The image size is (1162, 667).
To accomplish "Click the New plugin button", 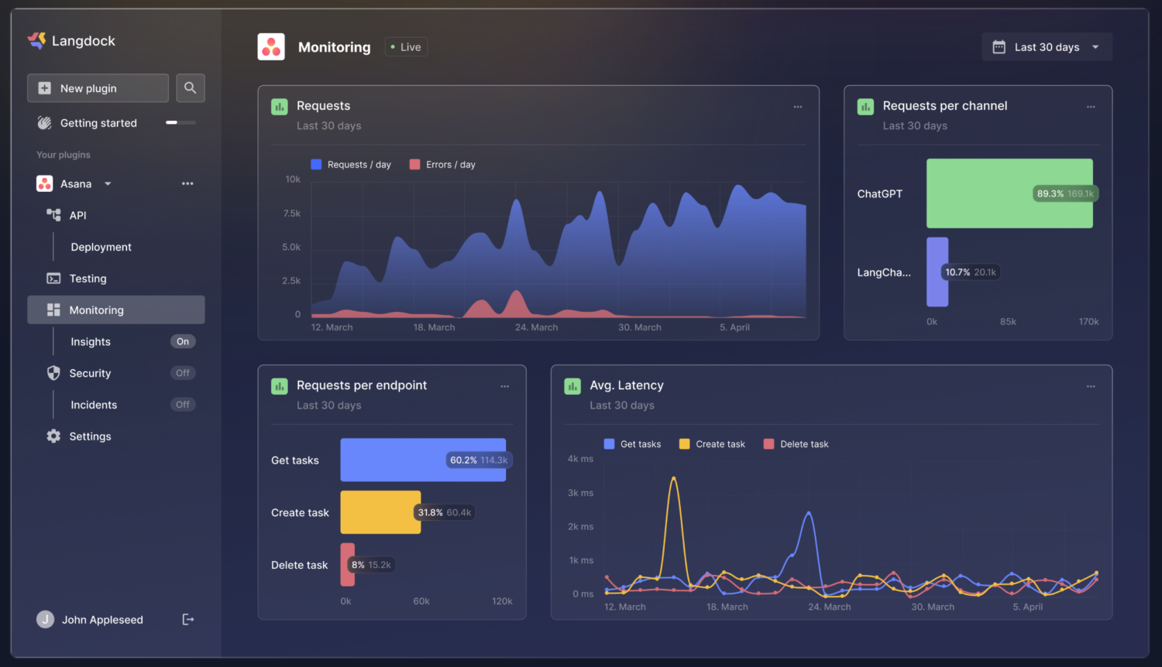I will pos(98,88).
